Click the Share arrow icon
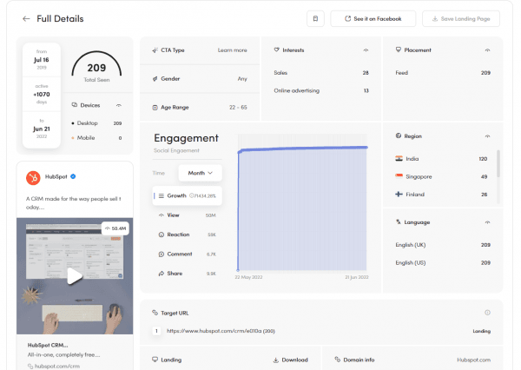The height and width of the screenshot is (370, 521). click(x=162, y=274)
